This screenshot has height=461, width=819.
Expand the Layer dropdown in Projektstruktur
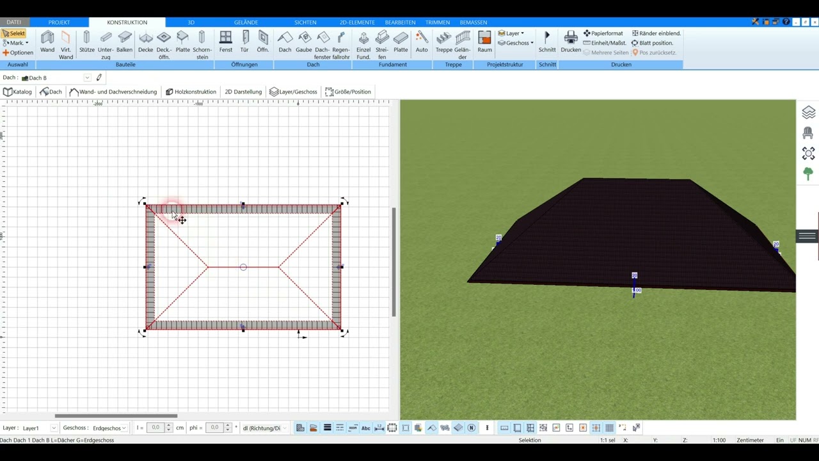tap(511, 33)
